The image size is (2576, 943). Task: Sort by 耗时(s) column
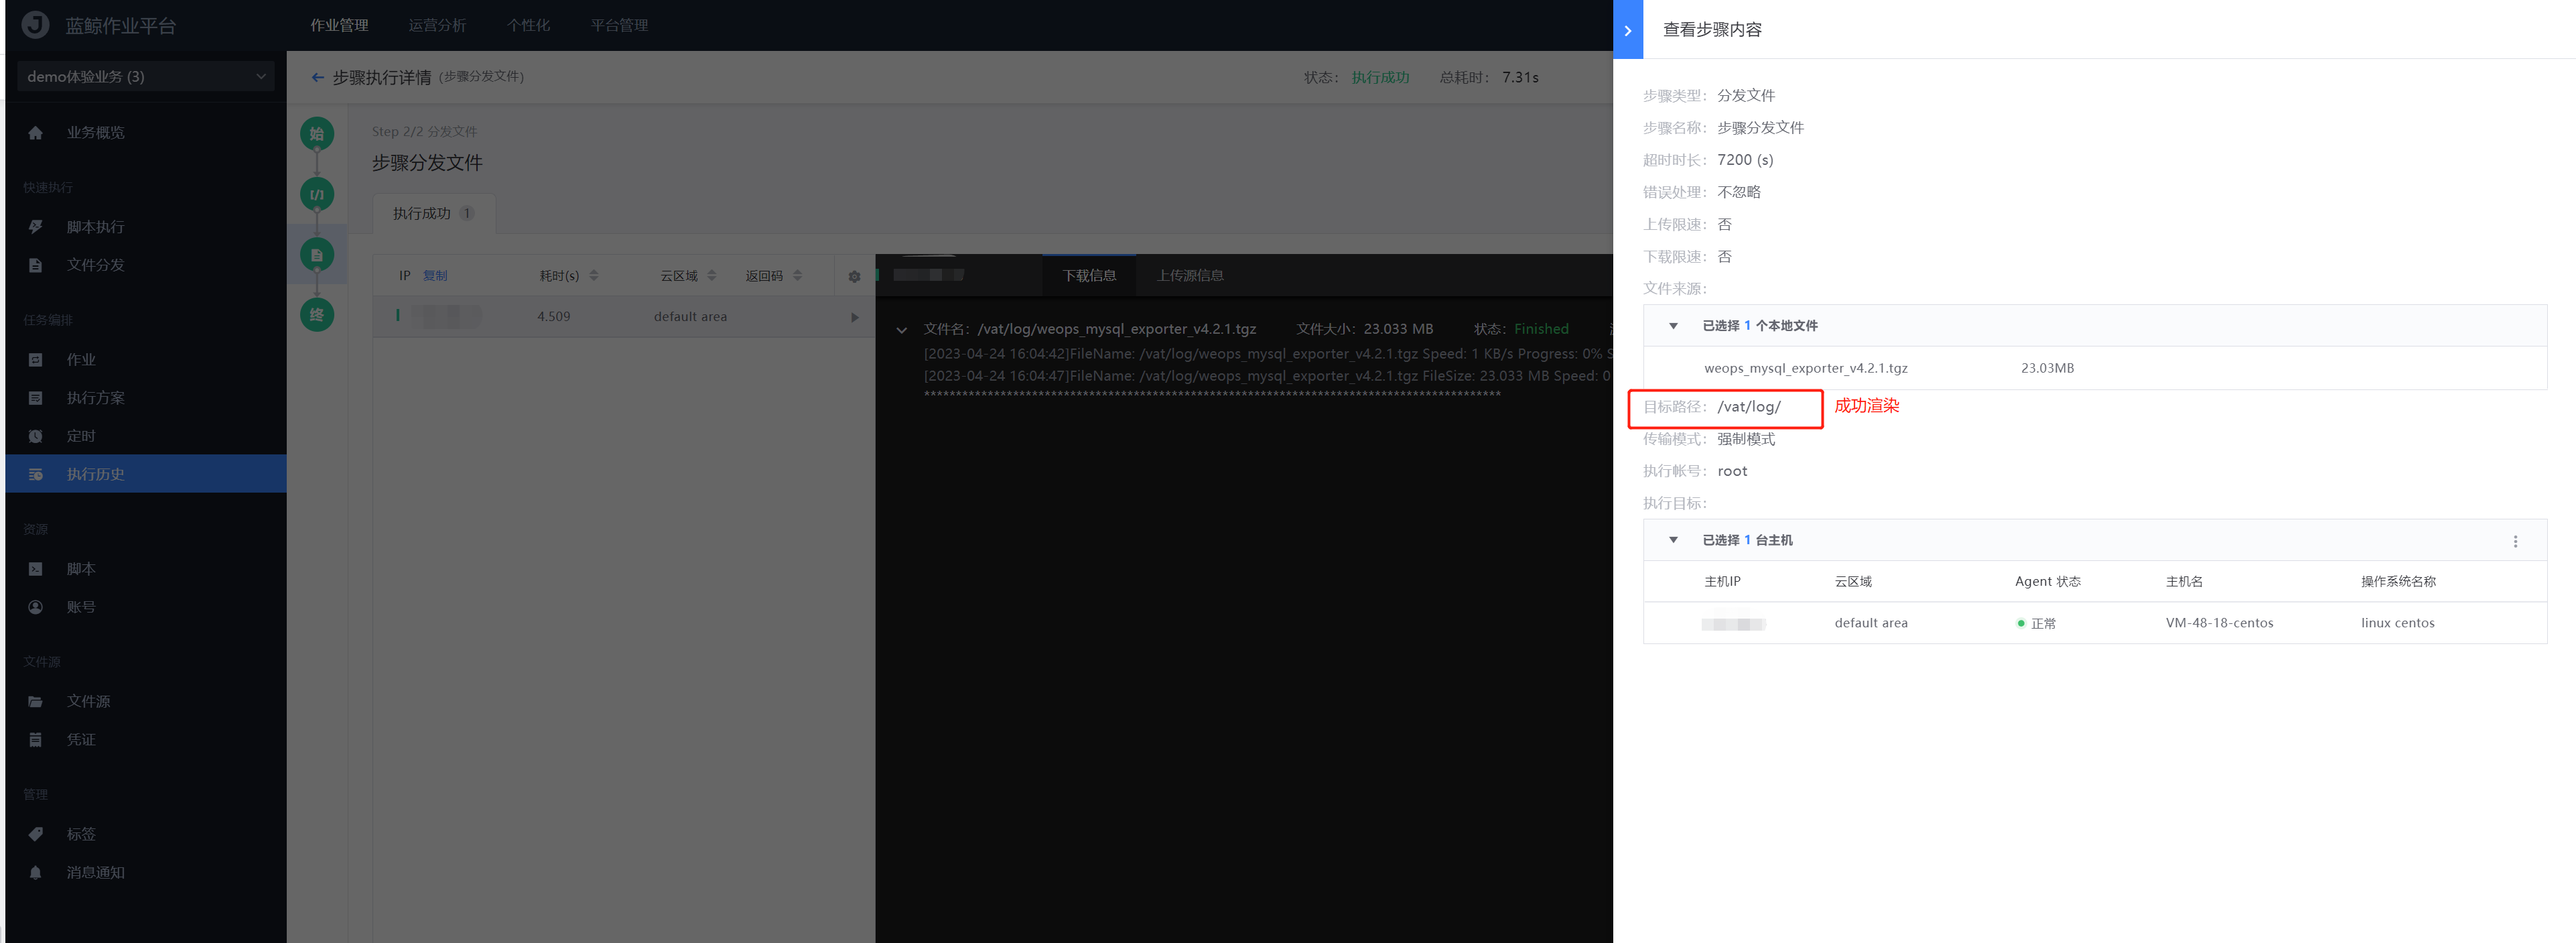pos(594,276)
